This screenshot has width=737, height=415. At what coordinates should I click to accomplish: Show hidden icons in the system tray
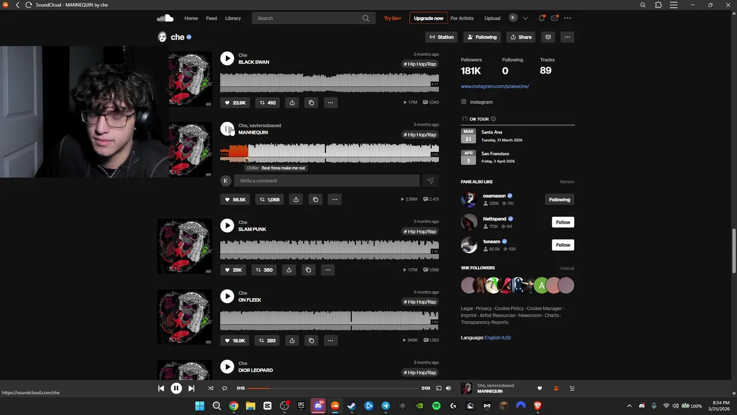coord(629,406)
